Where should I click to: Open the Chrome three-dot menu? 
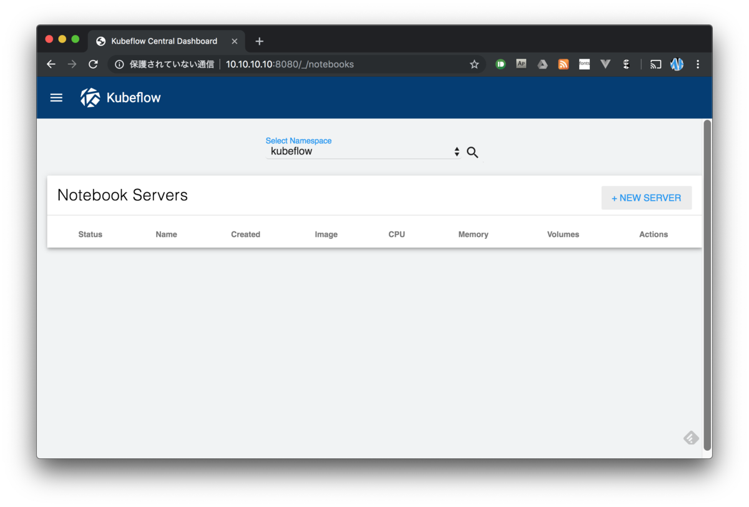pos(698,64)
